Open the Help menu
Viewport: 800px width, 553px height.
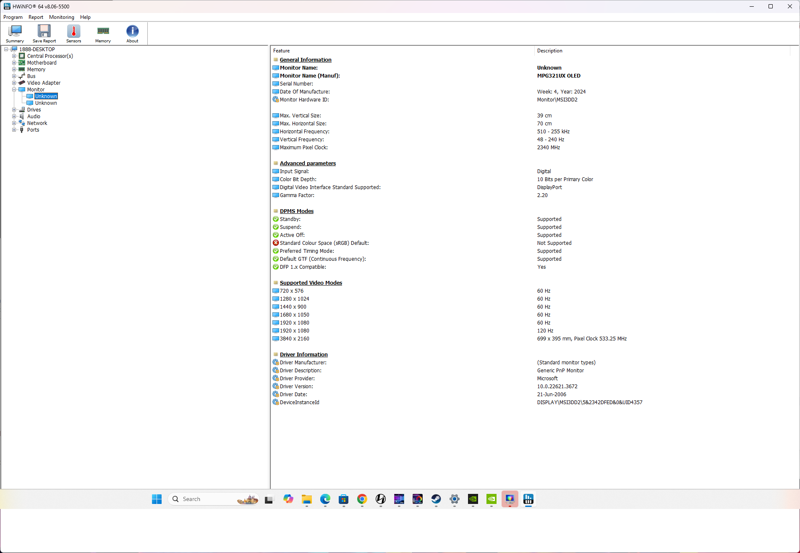coord(85,17)
